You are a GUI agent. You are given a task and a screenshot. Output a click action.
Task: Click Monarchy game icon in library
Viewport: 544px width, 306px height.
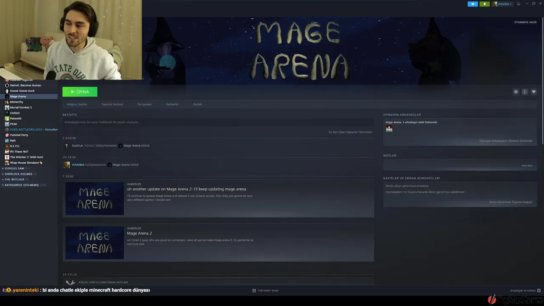(7, 102)
